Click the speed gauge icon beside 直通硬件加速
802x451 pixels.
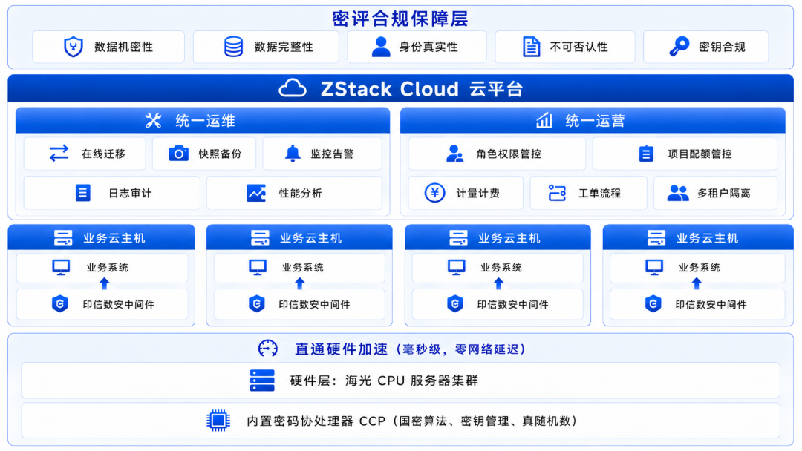(268, 349)
